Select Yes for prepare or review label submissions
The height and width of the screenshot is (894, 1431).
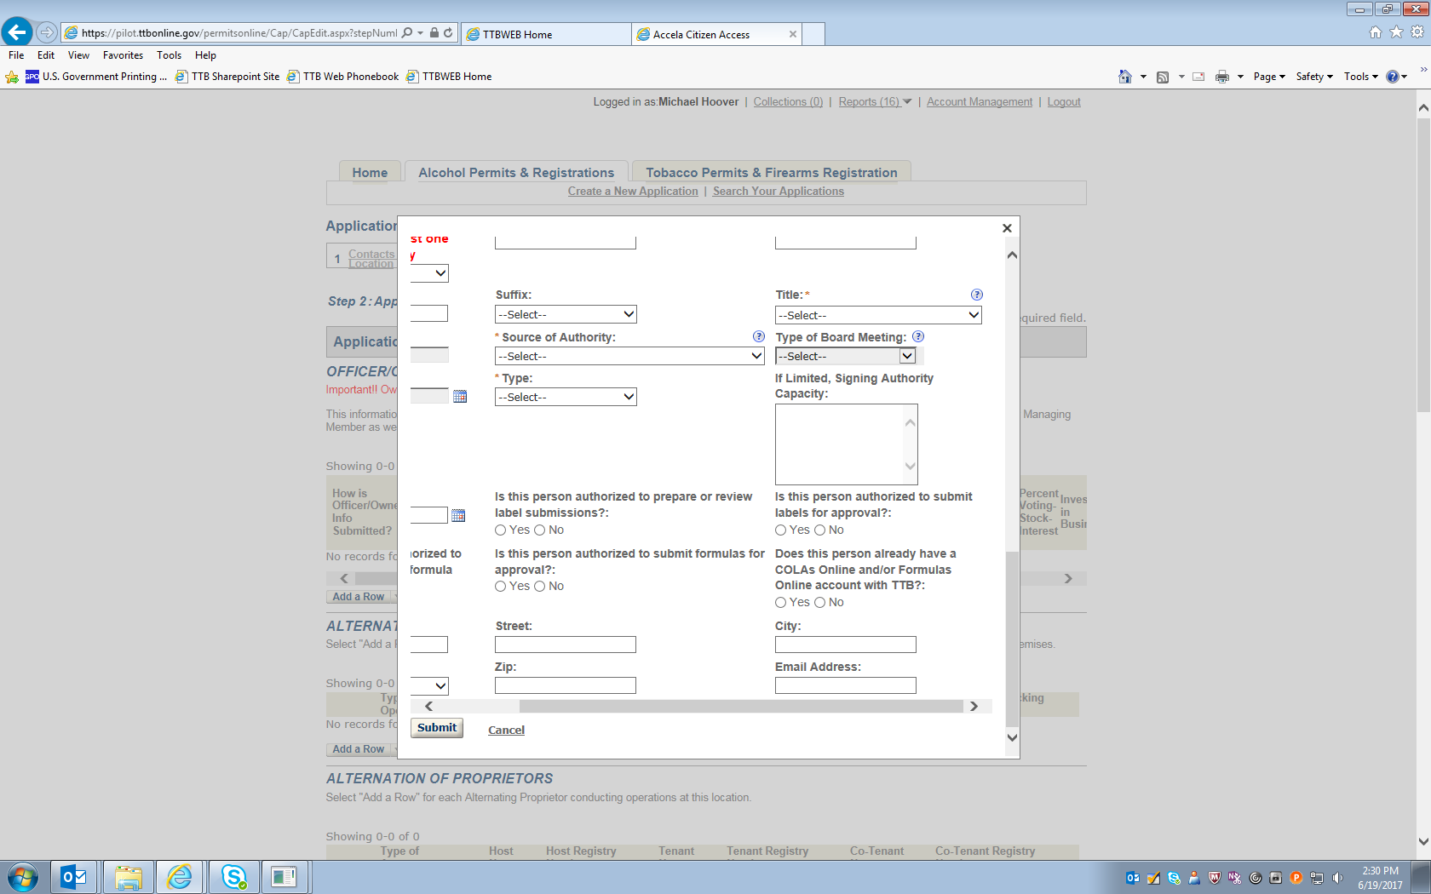click(501, 530)
